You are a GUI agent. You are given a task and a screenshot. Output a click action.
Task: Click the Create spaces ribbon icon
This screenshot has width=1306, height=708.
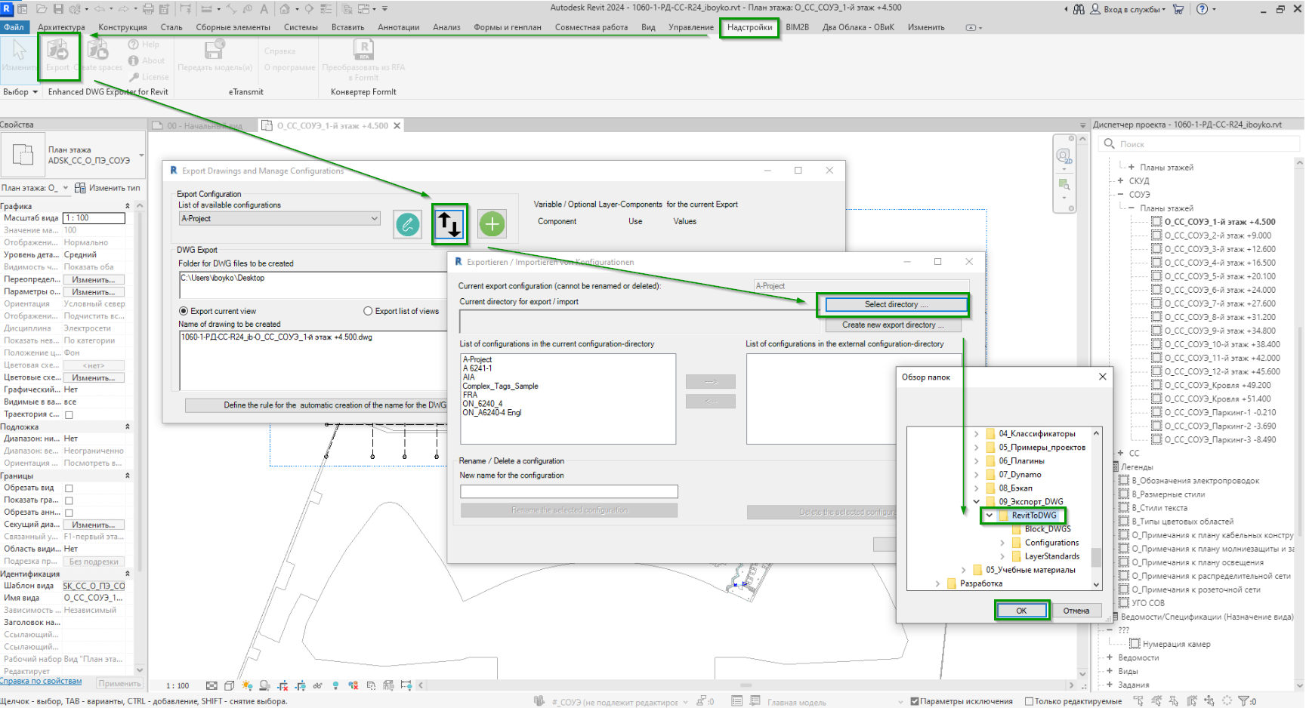(97, 51)
